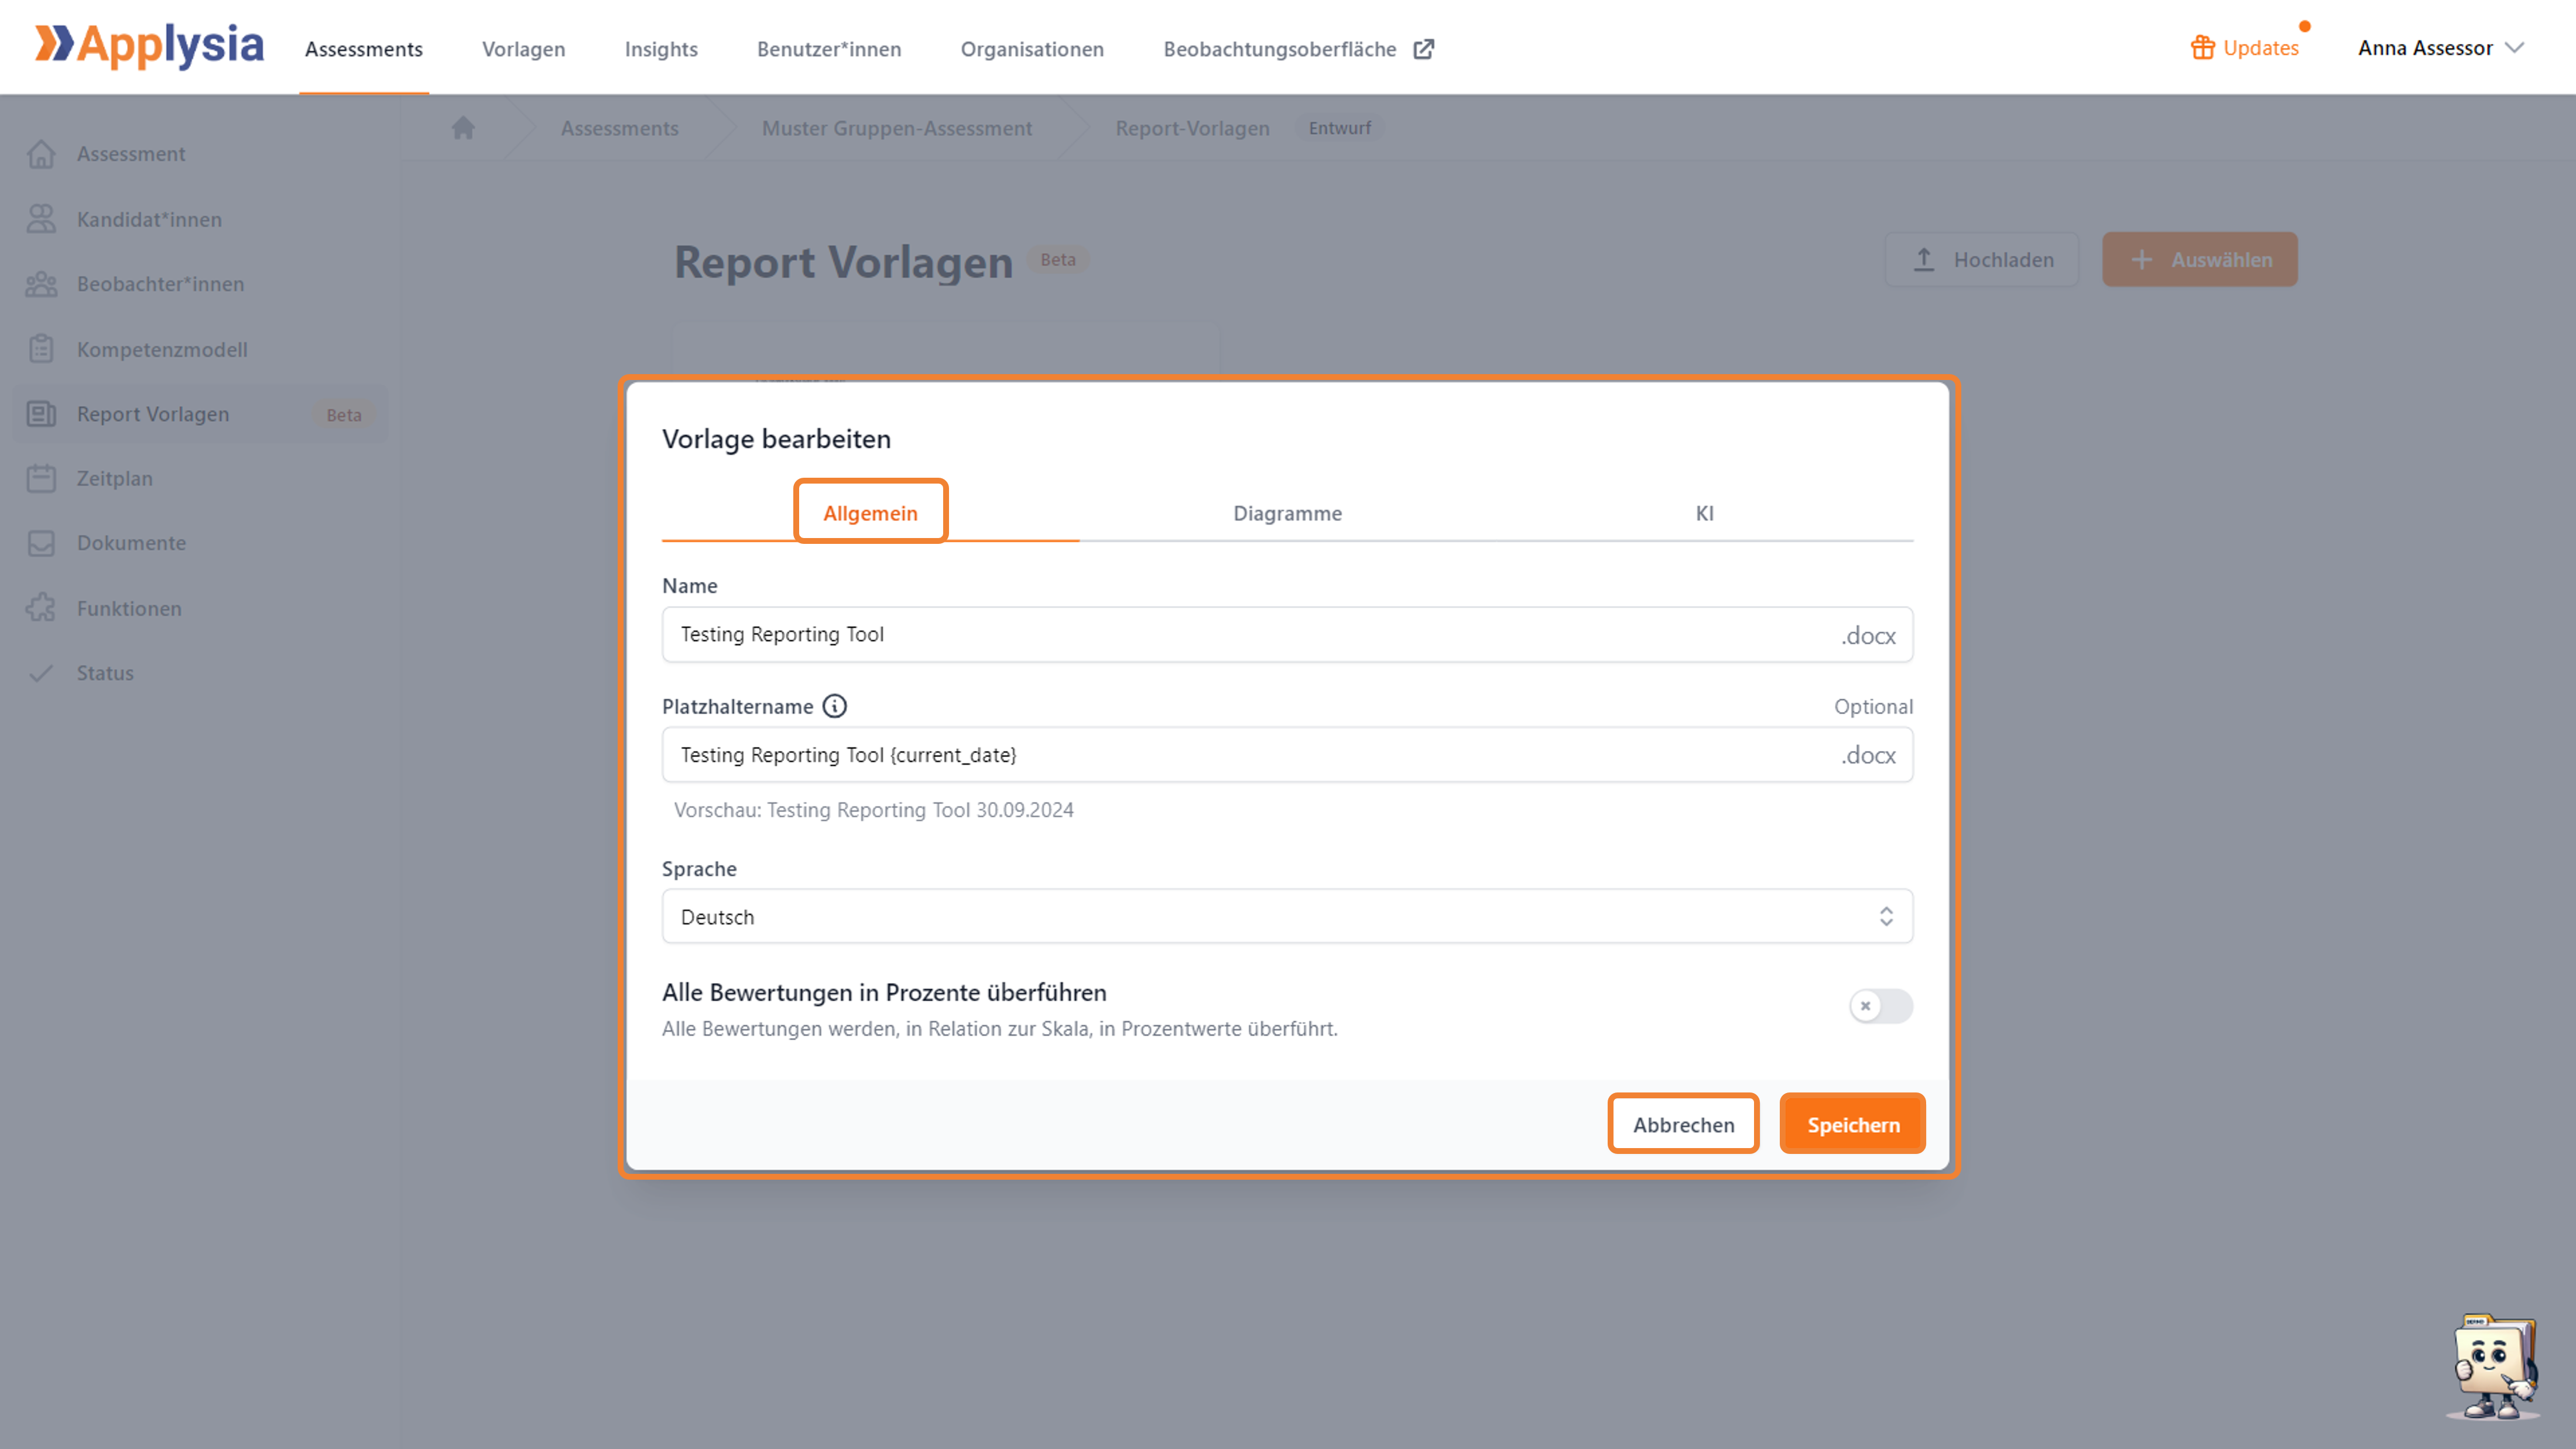Expand the Anna Assessor user menu
Image resolution: width=2576 pixels, height=1449 pixels.
point(2441,48)
